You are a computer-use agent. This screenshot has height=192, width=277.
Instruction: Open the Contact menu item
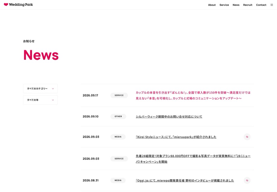click(x=261, y=5)
